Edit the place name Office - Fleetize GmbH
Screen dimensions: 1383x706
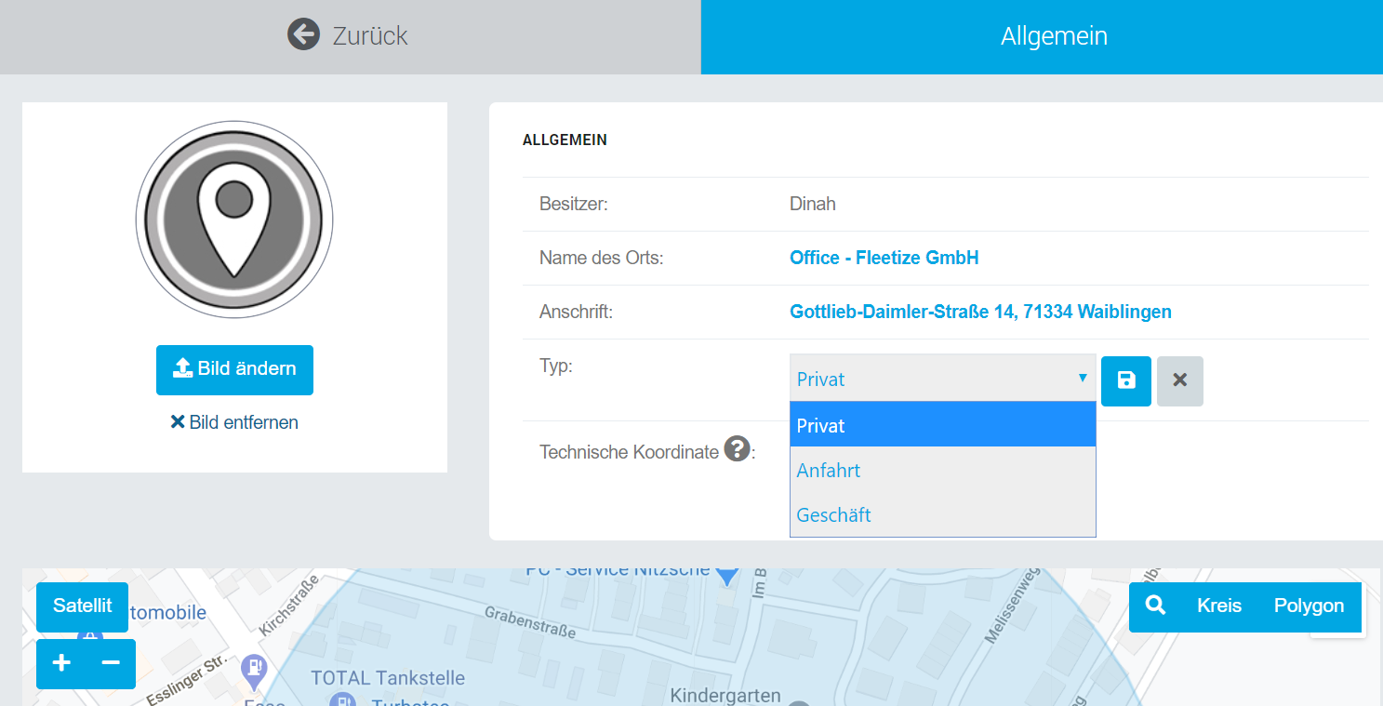884,259
